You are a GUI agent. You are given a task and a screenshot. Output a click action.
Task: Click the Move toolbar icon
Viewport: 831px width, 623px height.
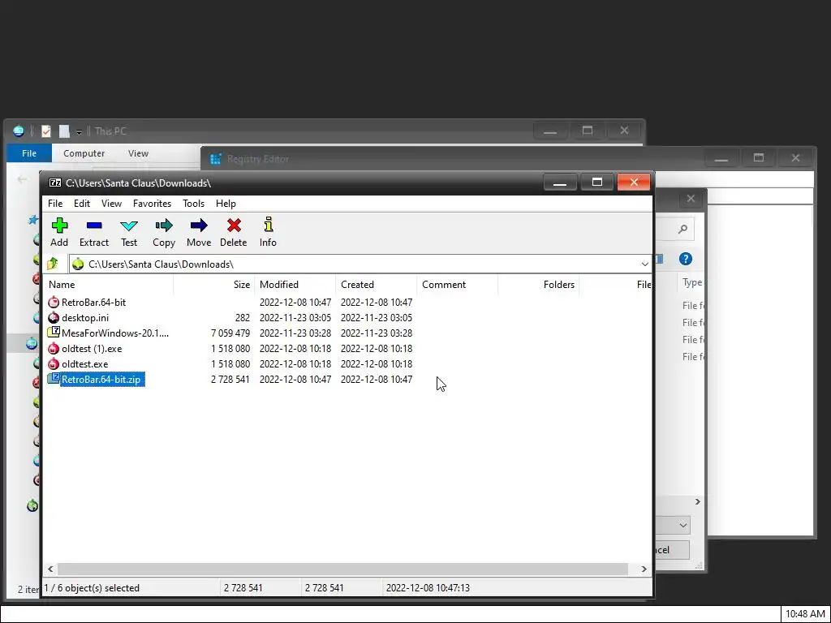coord(199,226)
